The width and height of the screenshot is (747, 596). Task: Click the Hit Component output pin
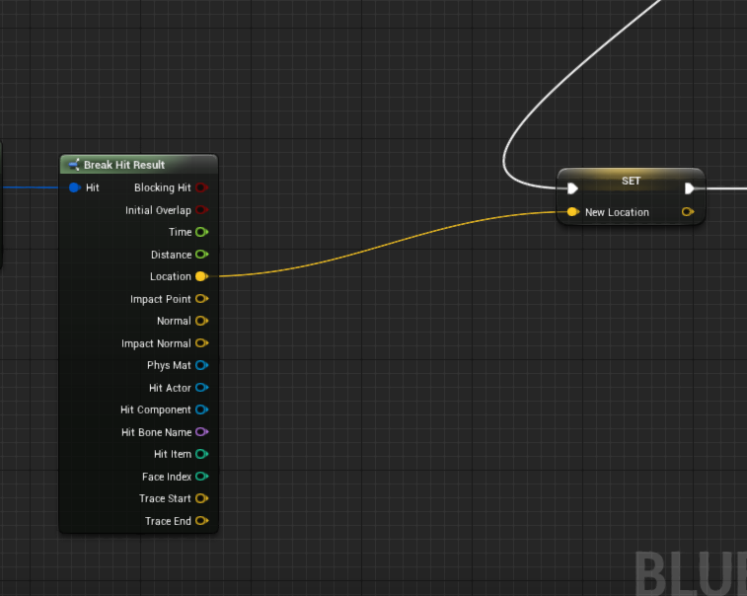click(x=202, y=410)
